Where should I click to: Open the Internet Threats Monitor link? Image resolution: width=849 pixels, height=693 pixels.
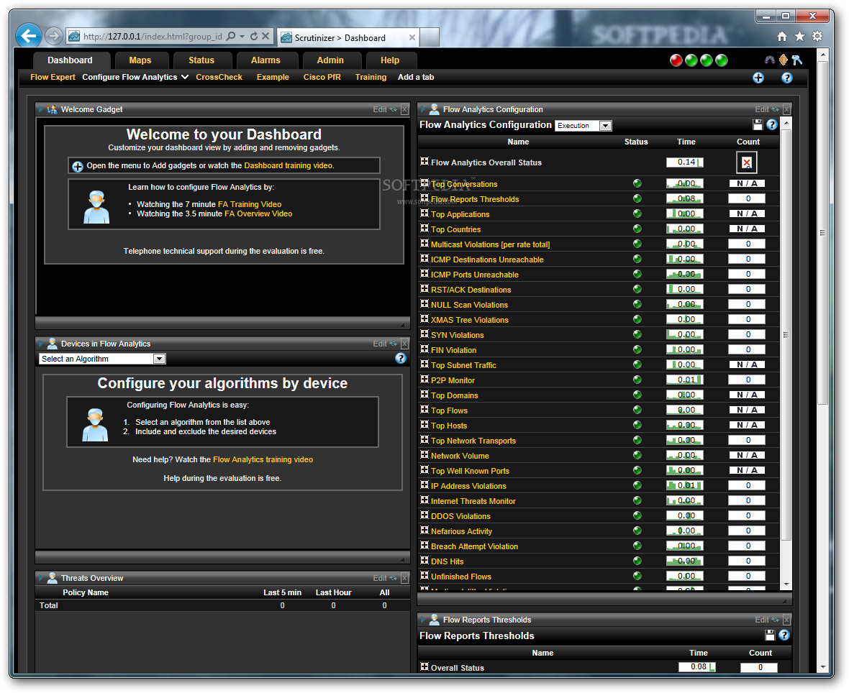click(x=473, y=502)
